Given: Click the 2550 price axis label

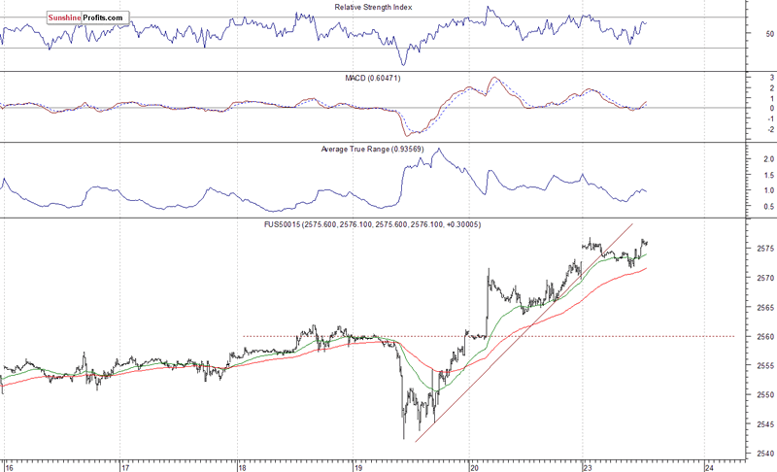Looking at the screenshot, I should pyautogui.click(x=766, y=395).
